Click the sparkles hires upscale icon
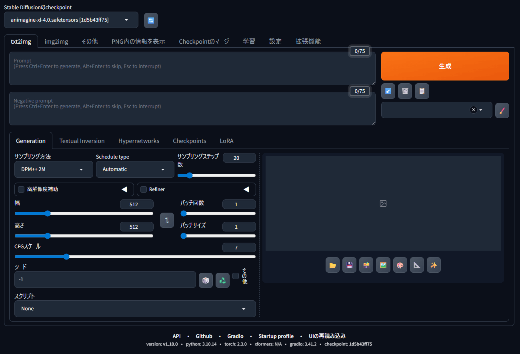 tap(434, 265)
